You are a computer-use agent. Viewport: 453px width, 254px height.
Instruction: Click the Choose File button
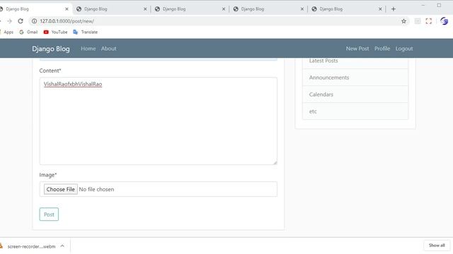(61, 189)
